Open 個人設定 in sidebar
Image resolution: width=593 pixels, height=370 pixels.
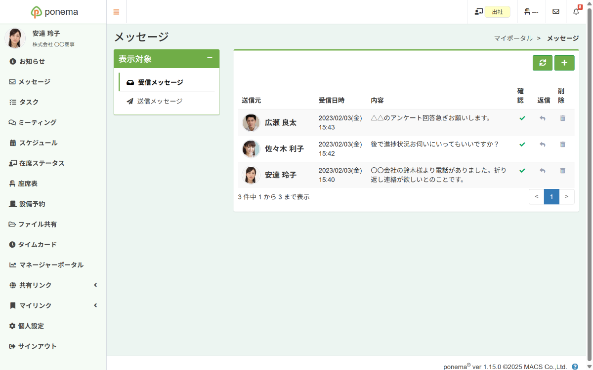click(53, 326)
